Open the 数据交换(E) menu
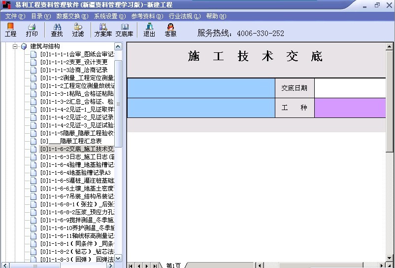395x268 pixels. [x=72, y=16]
